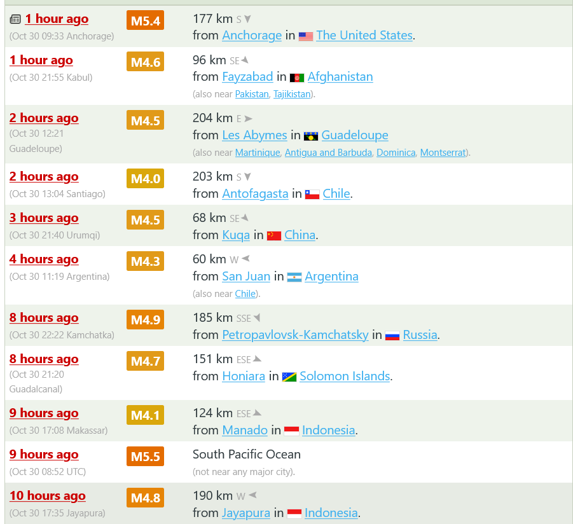Click the Solomon Islands flag icon
Screen dimensions: 573x524
(289, 377)
